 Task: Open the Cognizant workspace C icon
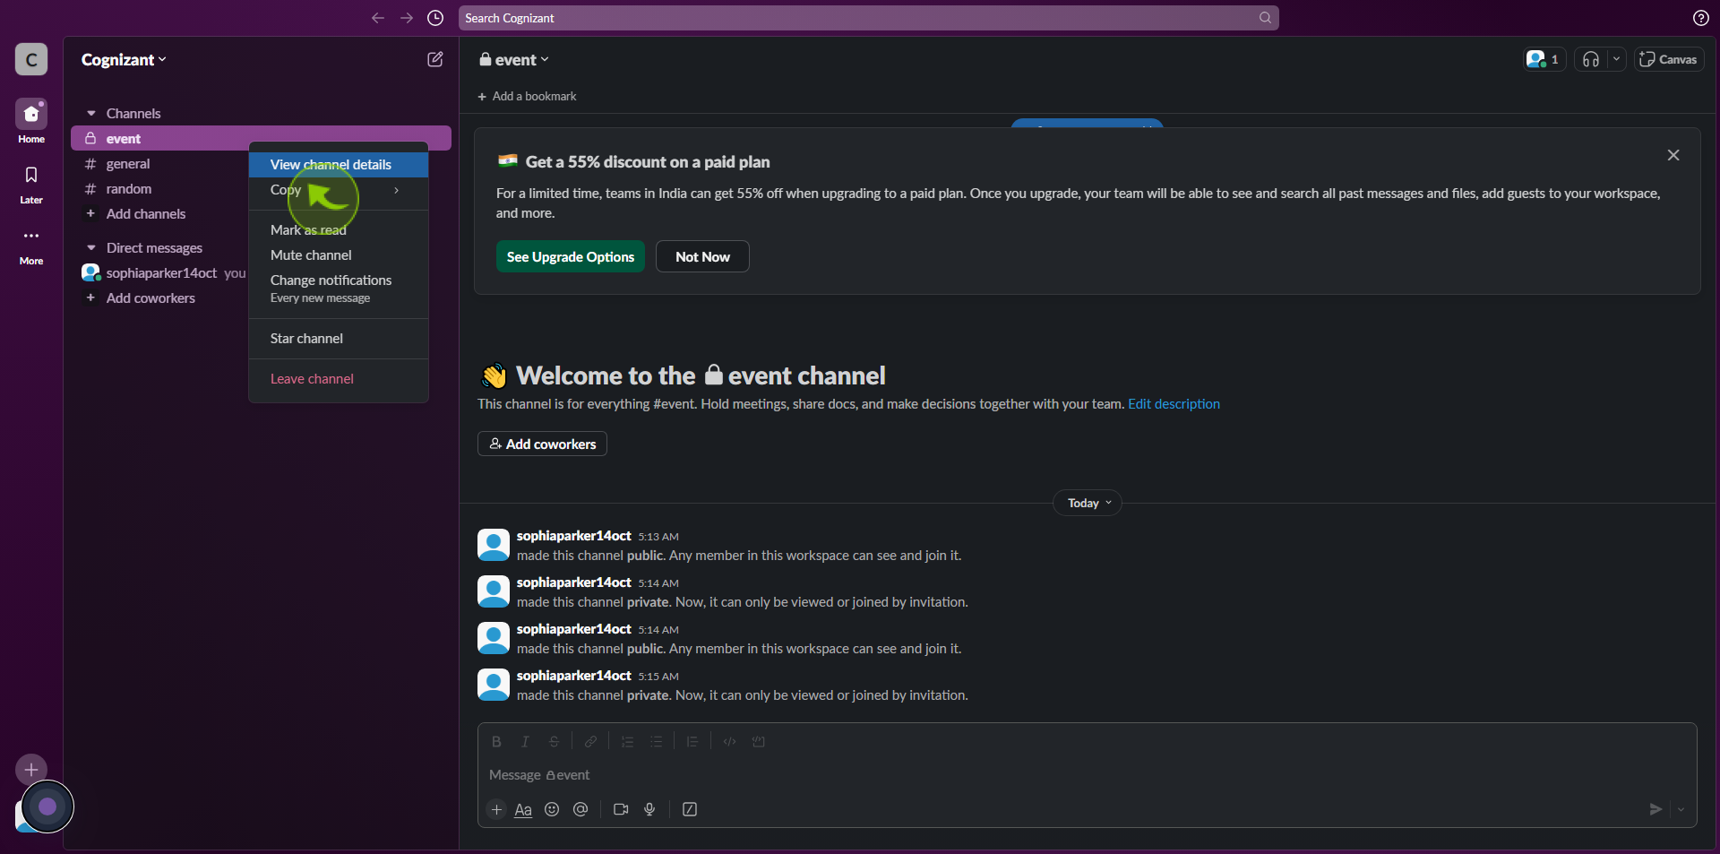[x=31, y=60]
